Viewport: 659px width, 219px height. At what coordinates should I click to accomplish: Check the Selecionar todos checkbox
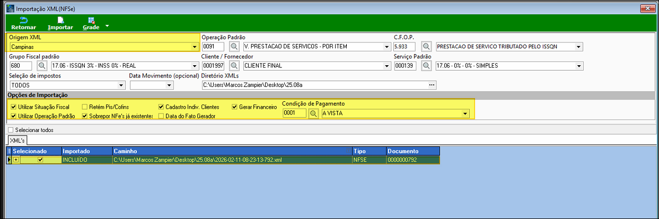point(11,130)
